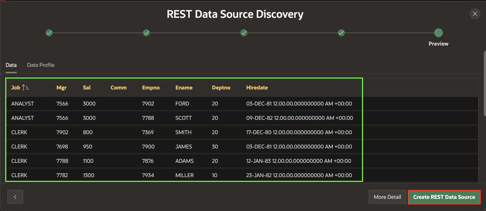Select the Data tab
The image size is (486, 211).
coord(11,65)
